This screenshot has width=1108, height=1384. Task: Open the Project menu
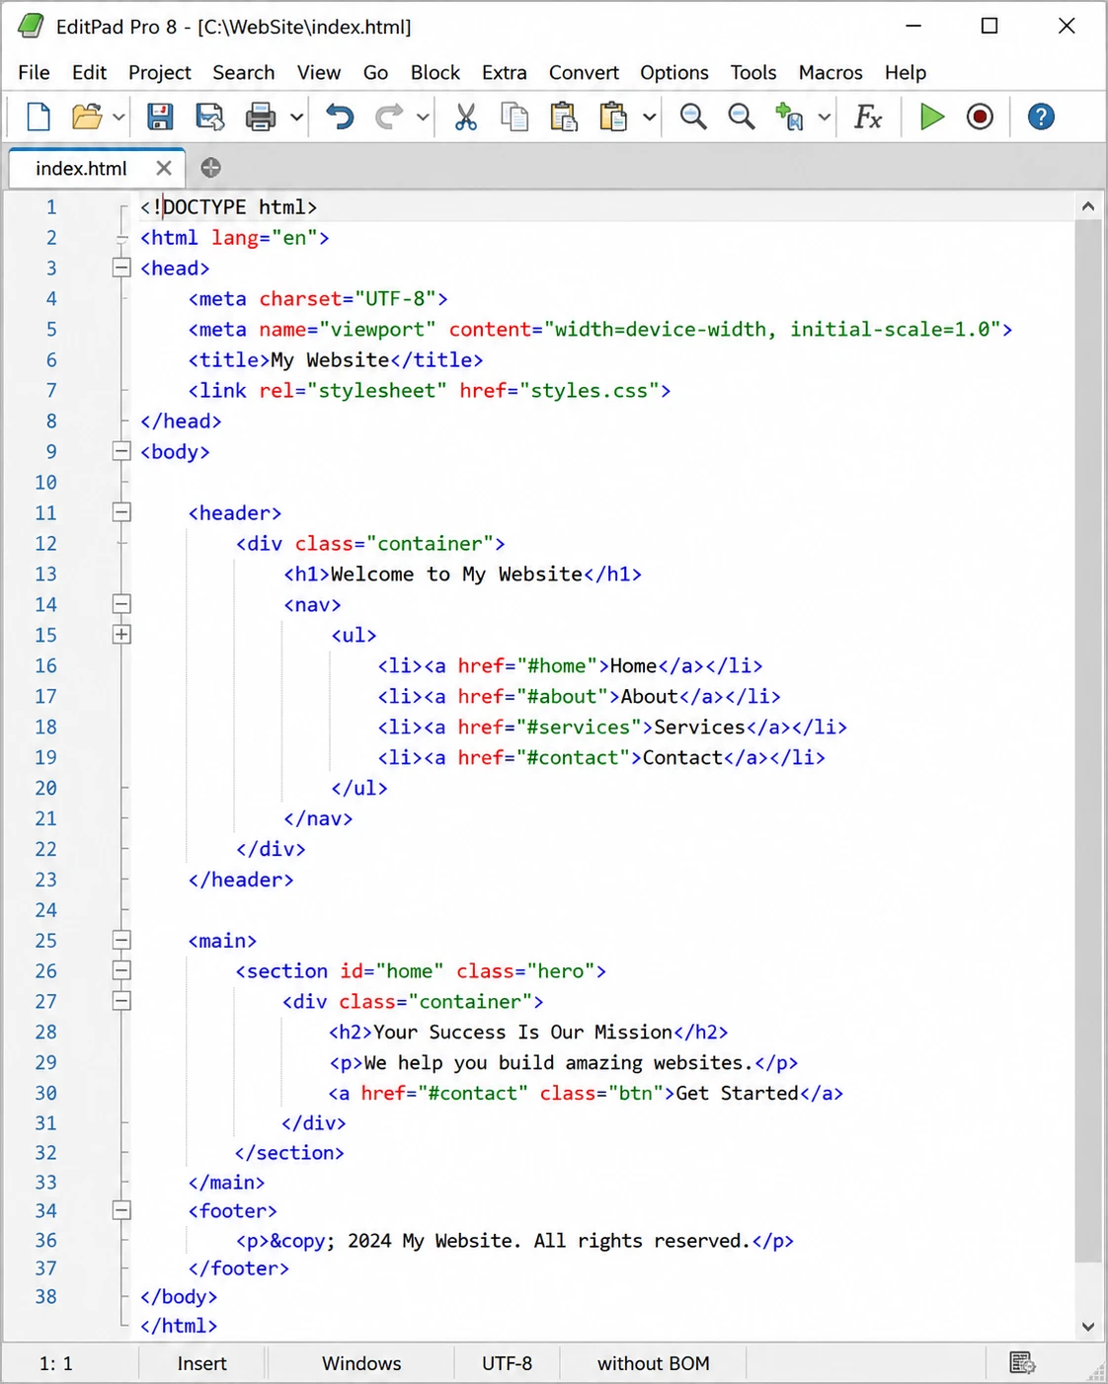point(159,73)
